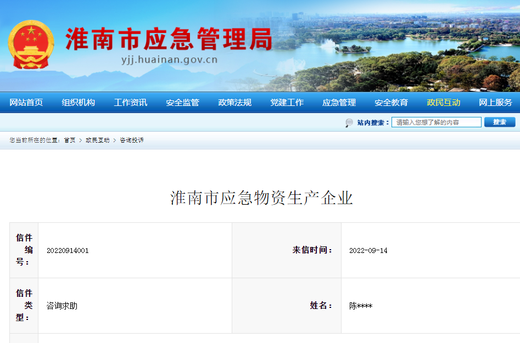Click the 搜索 search button
The width and height of the screenshot is (520, 343).
point(499,122)
